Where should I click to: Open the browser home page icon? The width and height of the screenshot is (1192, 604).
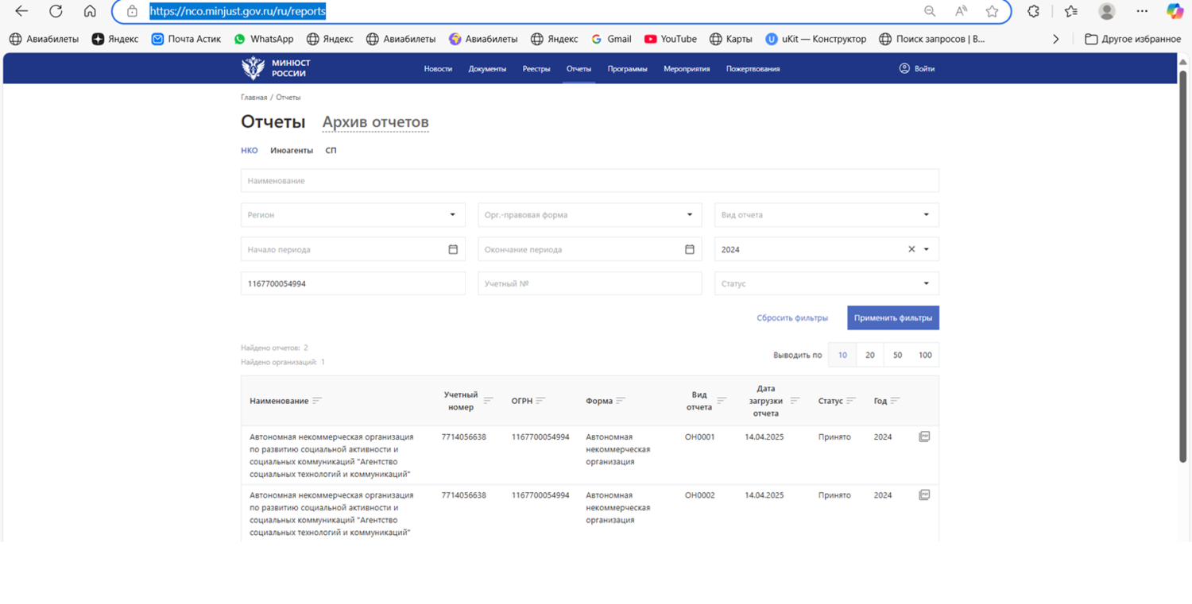90,11
